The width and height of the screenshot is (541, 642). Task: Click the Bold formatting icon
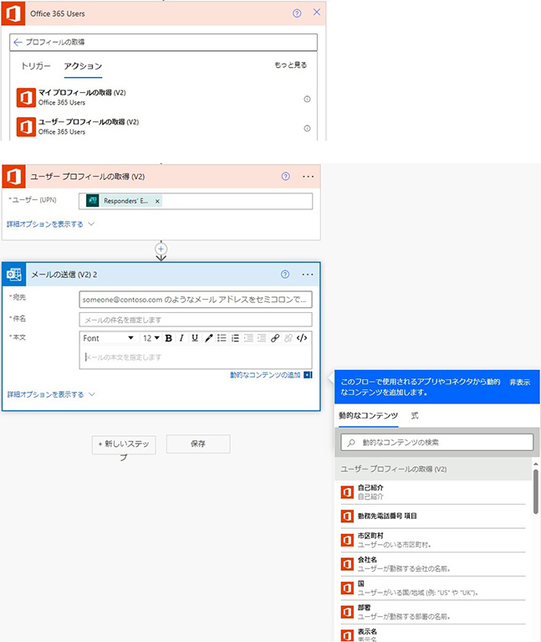tap(169, 338)
